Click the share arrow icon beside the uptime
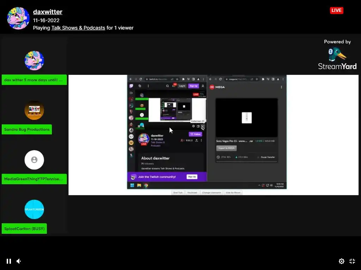Screen dimensions: 361x270 197,140
